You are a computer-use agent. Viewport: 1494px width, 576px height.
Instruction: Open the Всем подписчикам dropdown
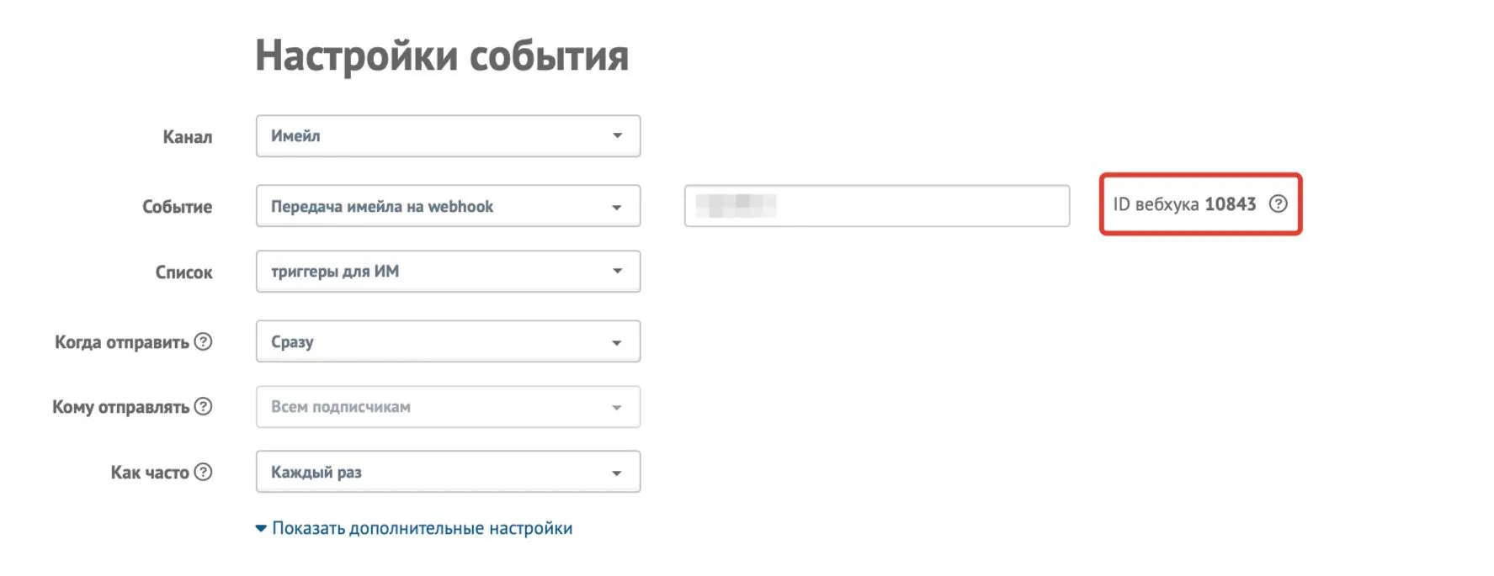tap(448, 407)
